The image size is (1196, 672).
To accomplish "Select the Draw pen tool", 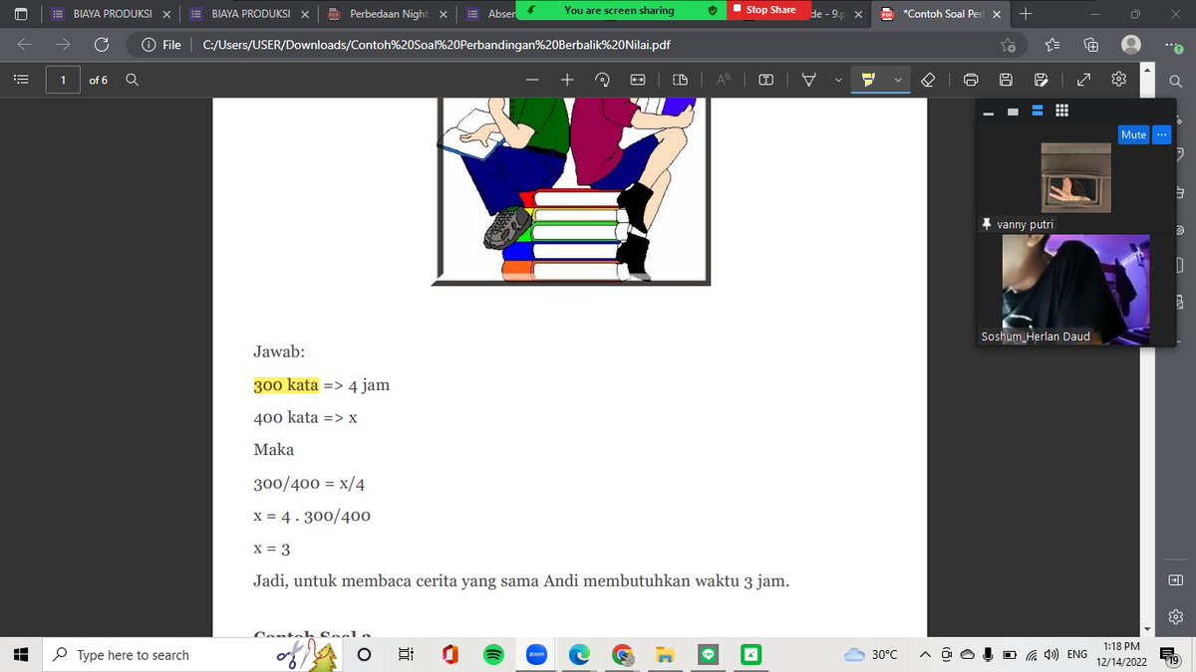I will pyautogui.click(x=810, y=80).
